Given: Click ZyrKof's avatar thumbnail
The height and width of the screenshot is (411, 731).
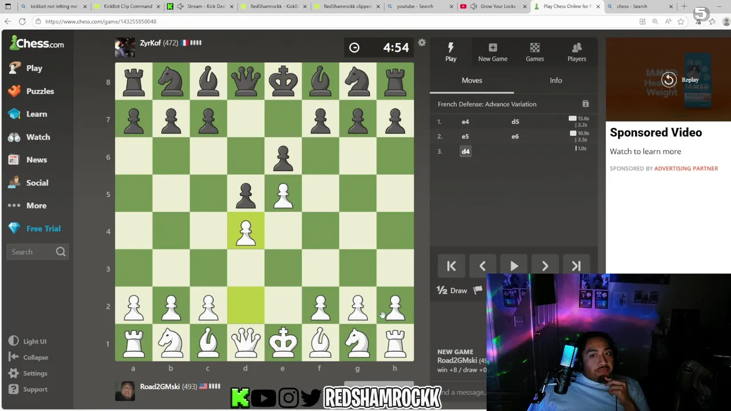Looking at the screenshot, I should [125, 47].
